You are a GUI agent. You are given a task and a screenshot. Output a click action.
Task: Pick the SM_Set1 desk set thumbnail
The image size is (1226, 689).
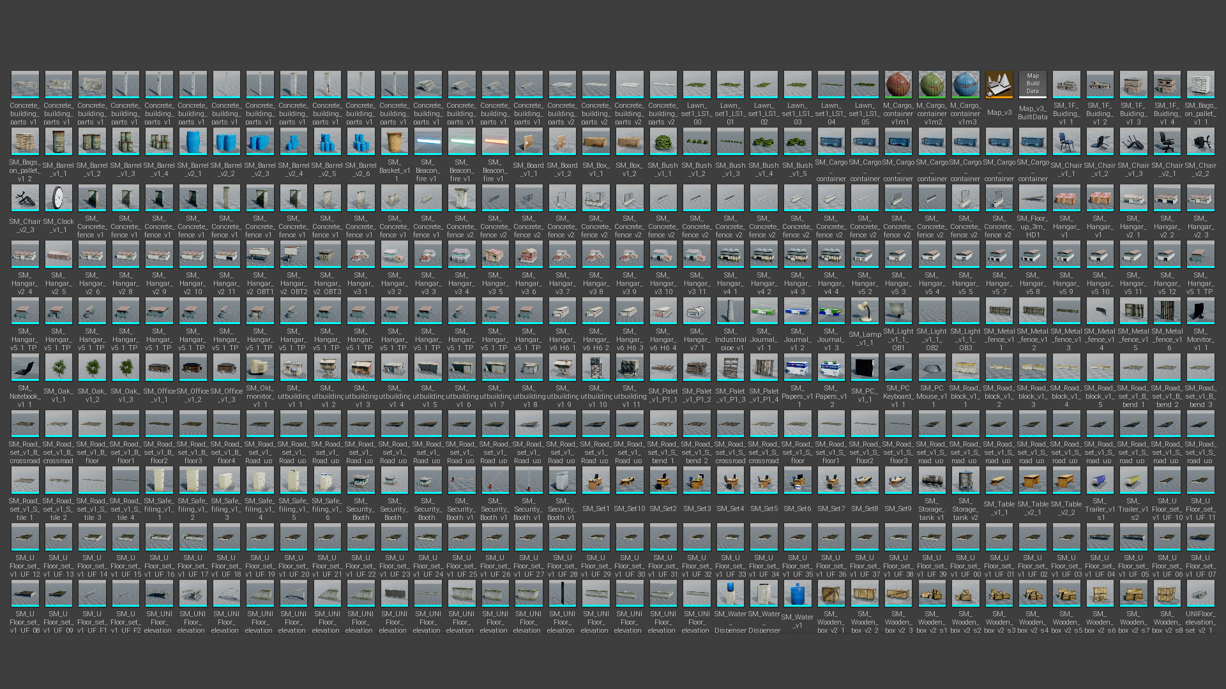pos(596,480)
